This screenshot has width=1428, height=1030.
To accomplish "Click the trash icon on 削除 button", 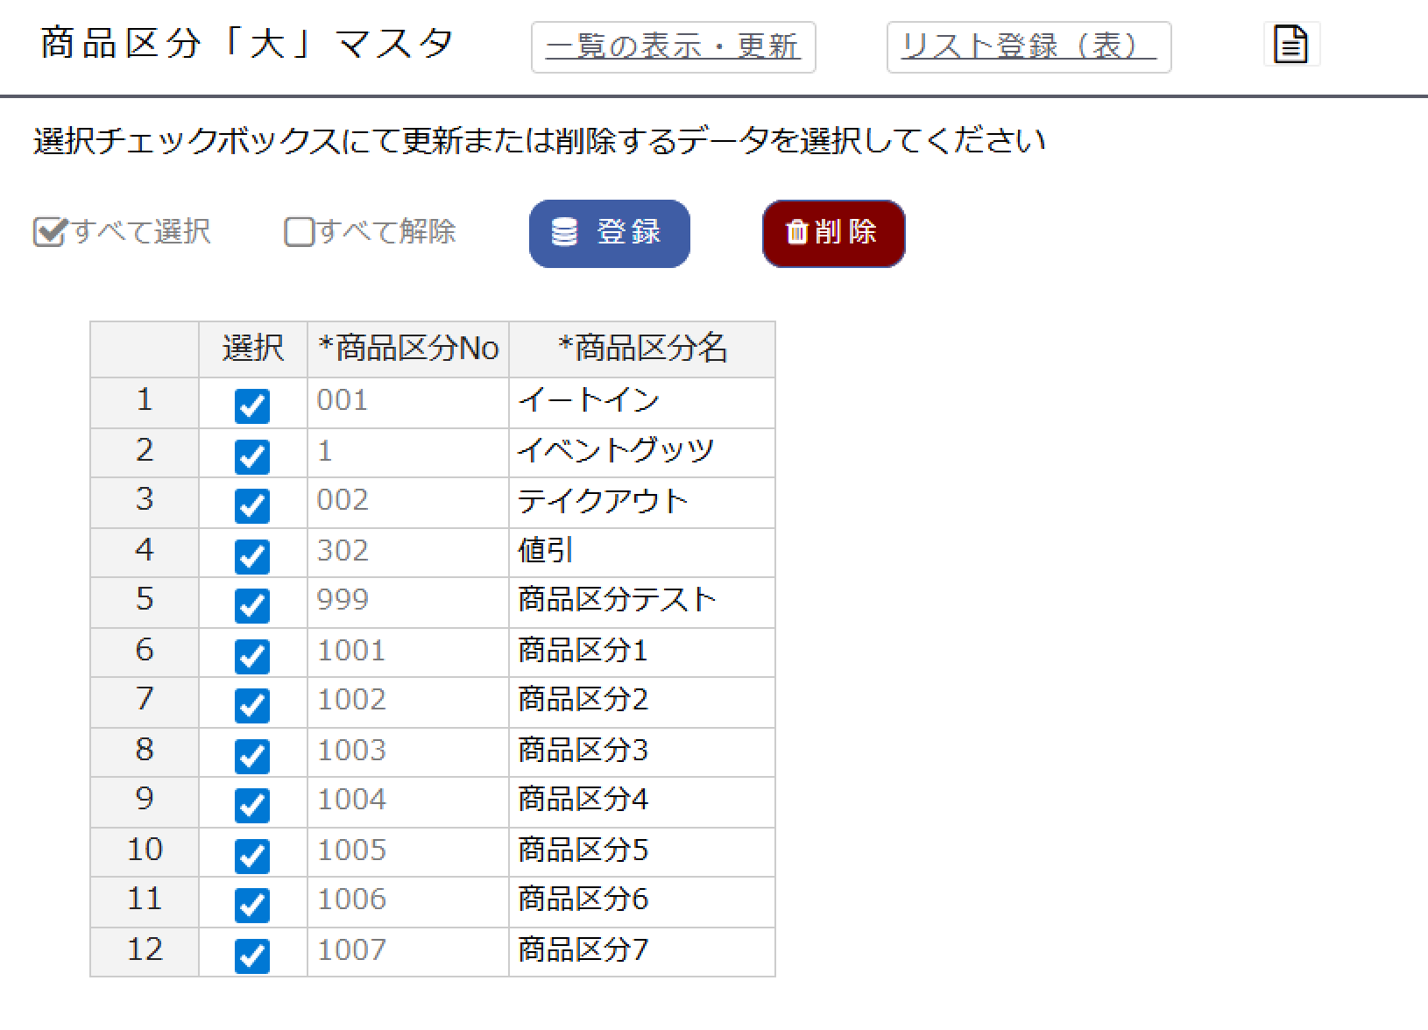I will (x=795, y=232).
